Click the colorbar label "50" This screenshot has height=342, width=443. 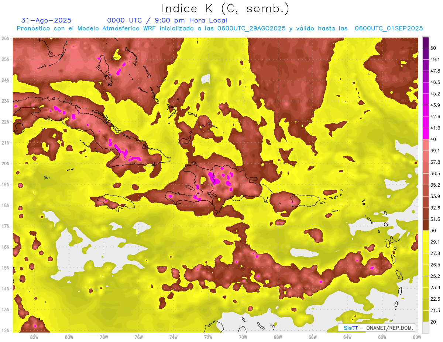pos(433,48)
